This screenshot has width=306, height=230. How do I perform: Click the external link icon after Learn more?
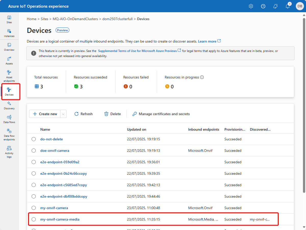(x=219, y=41)
